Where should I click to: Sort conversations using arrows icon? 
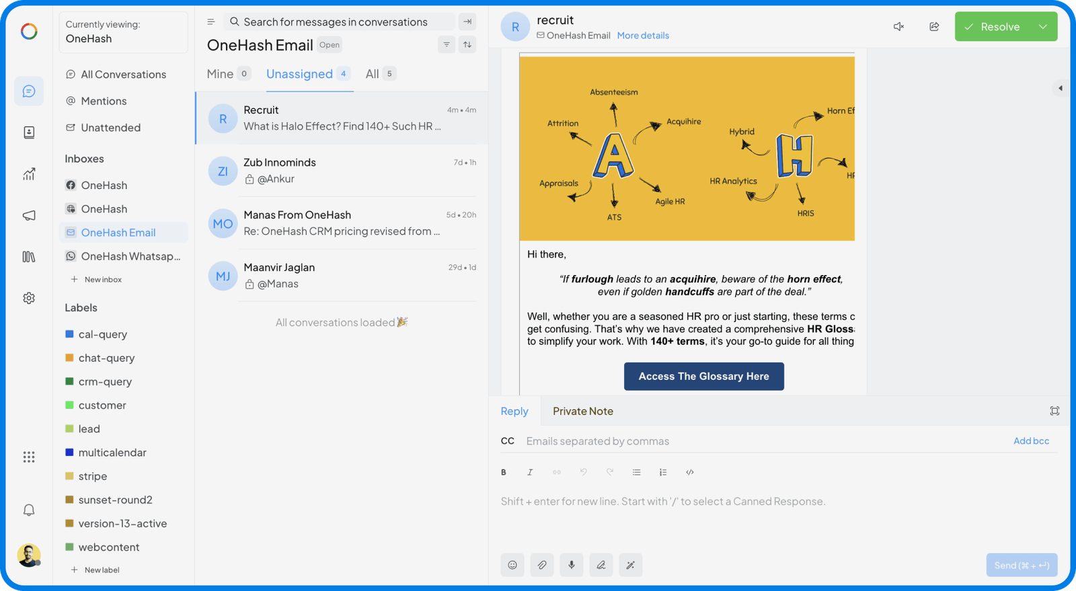(x=467, y=44)
